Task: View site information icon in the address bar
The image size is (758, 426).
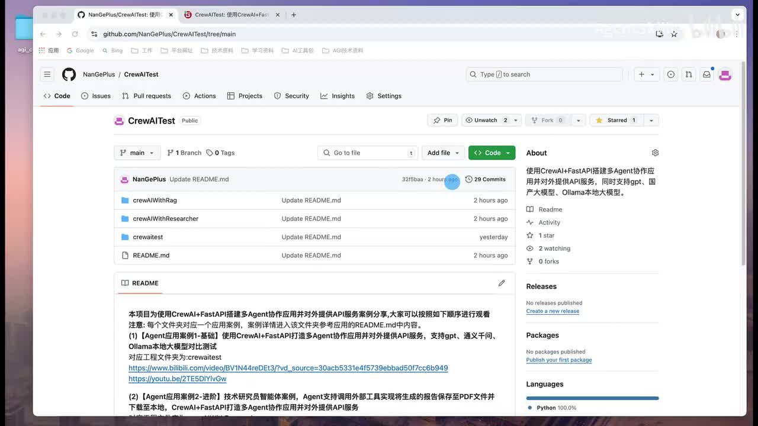Action: pos(94,34)
